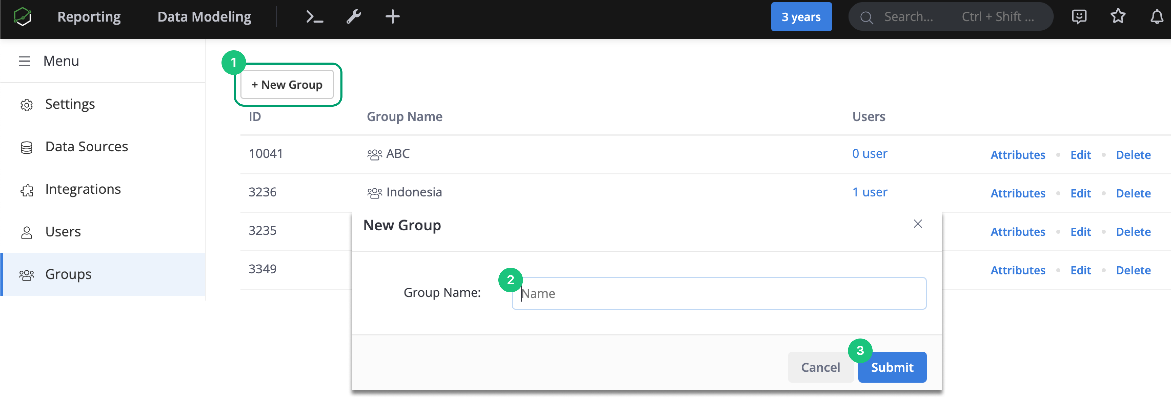The width and height of the screenshot is (1171, 398).
Task: Toggle the hamburger Menu icon
Action: tap(25, 61)
